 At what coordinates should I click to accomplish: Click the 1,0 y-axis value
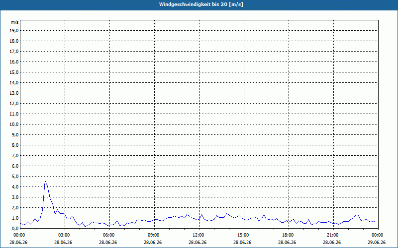(15, 218)
